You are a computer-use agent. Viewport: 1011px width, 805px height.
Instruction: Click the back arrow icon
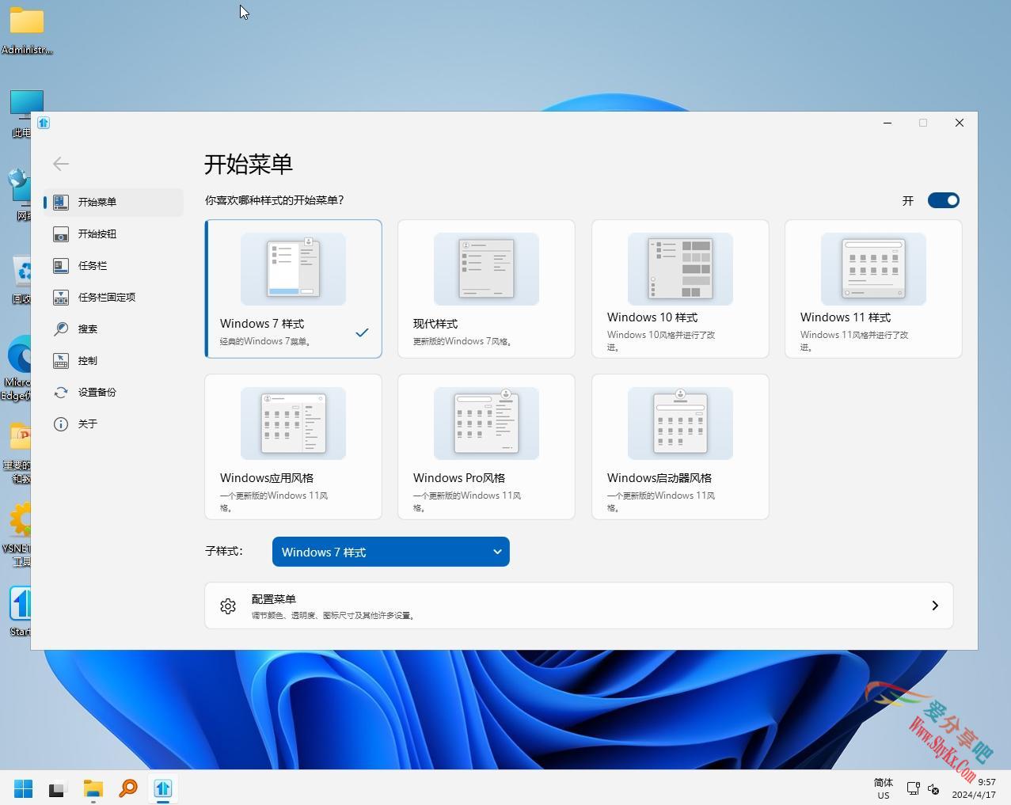tap(61, 164)
